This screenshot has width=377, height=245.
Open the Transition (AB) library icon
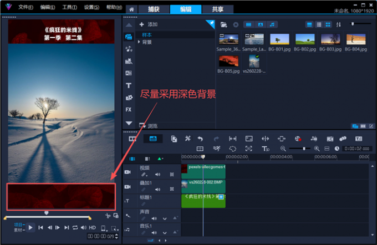pos(129,73)
